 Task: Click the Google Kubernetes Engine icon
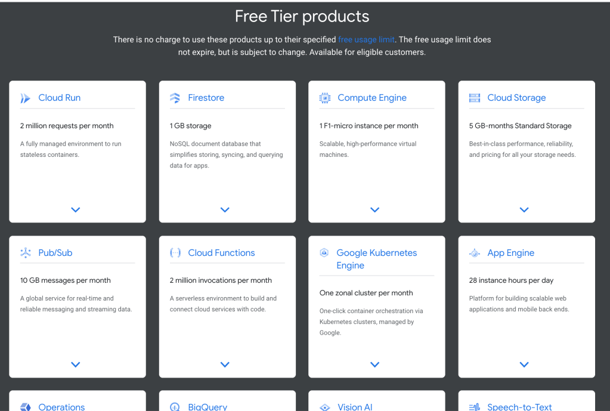point(324,253)
